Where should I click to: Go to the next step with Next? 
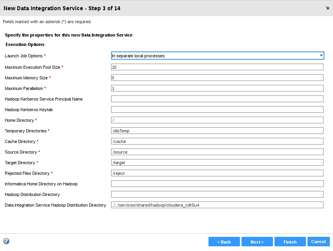[x=257, y=242]
